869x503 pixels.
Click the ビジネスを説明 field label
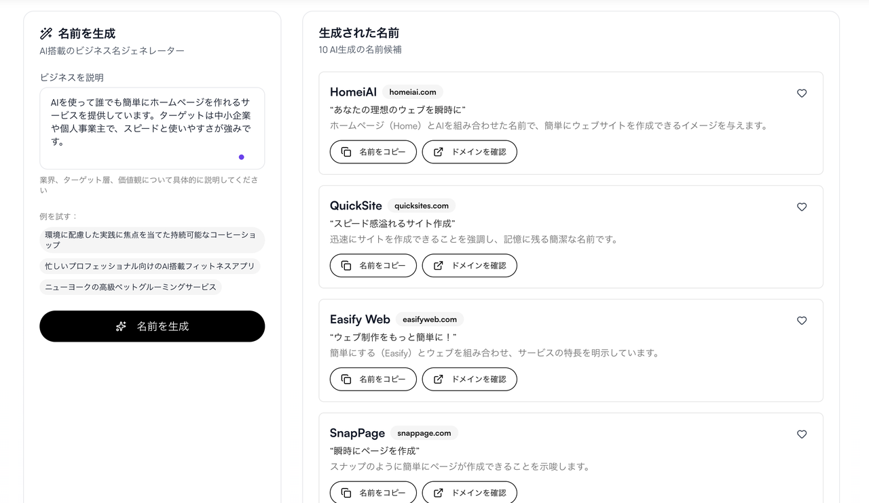coord(72,77)
